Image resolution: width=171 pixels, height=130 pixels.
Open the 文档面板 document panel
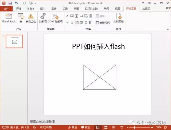118,18
